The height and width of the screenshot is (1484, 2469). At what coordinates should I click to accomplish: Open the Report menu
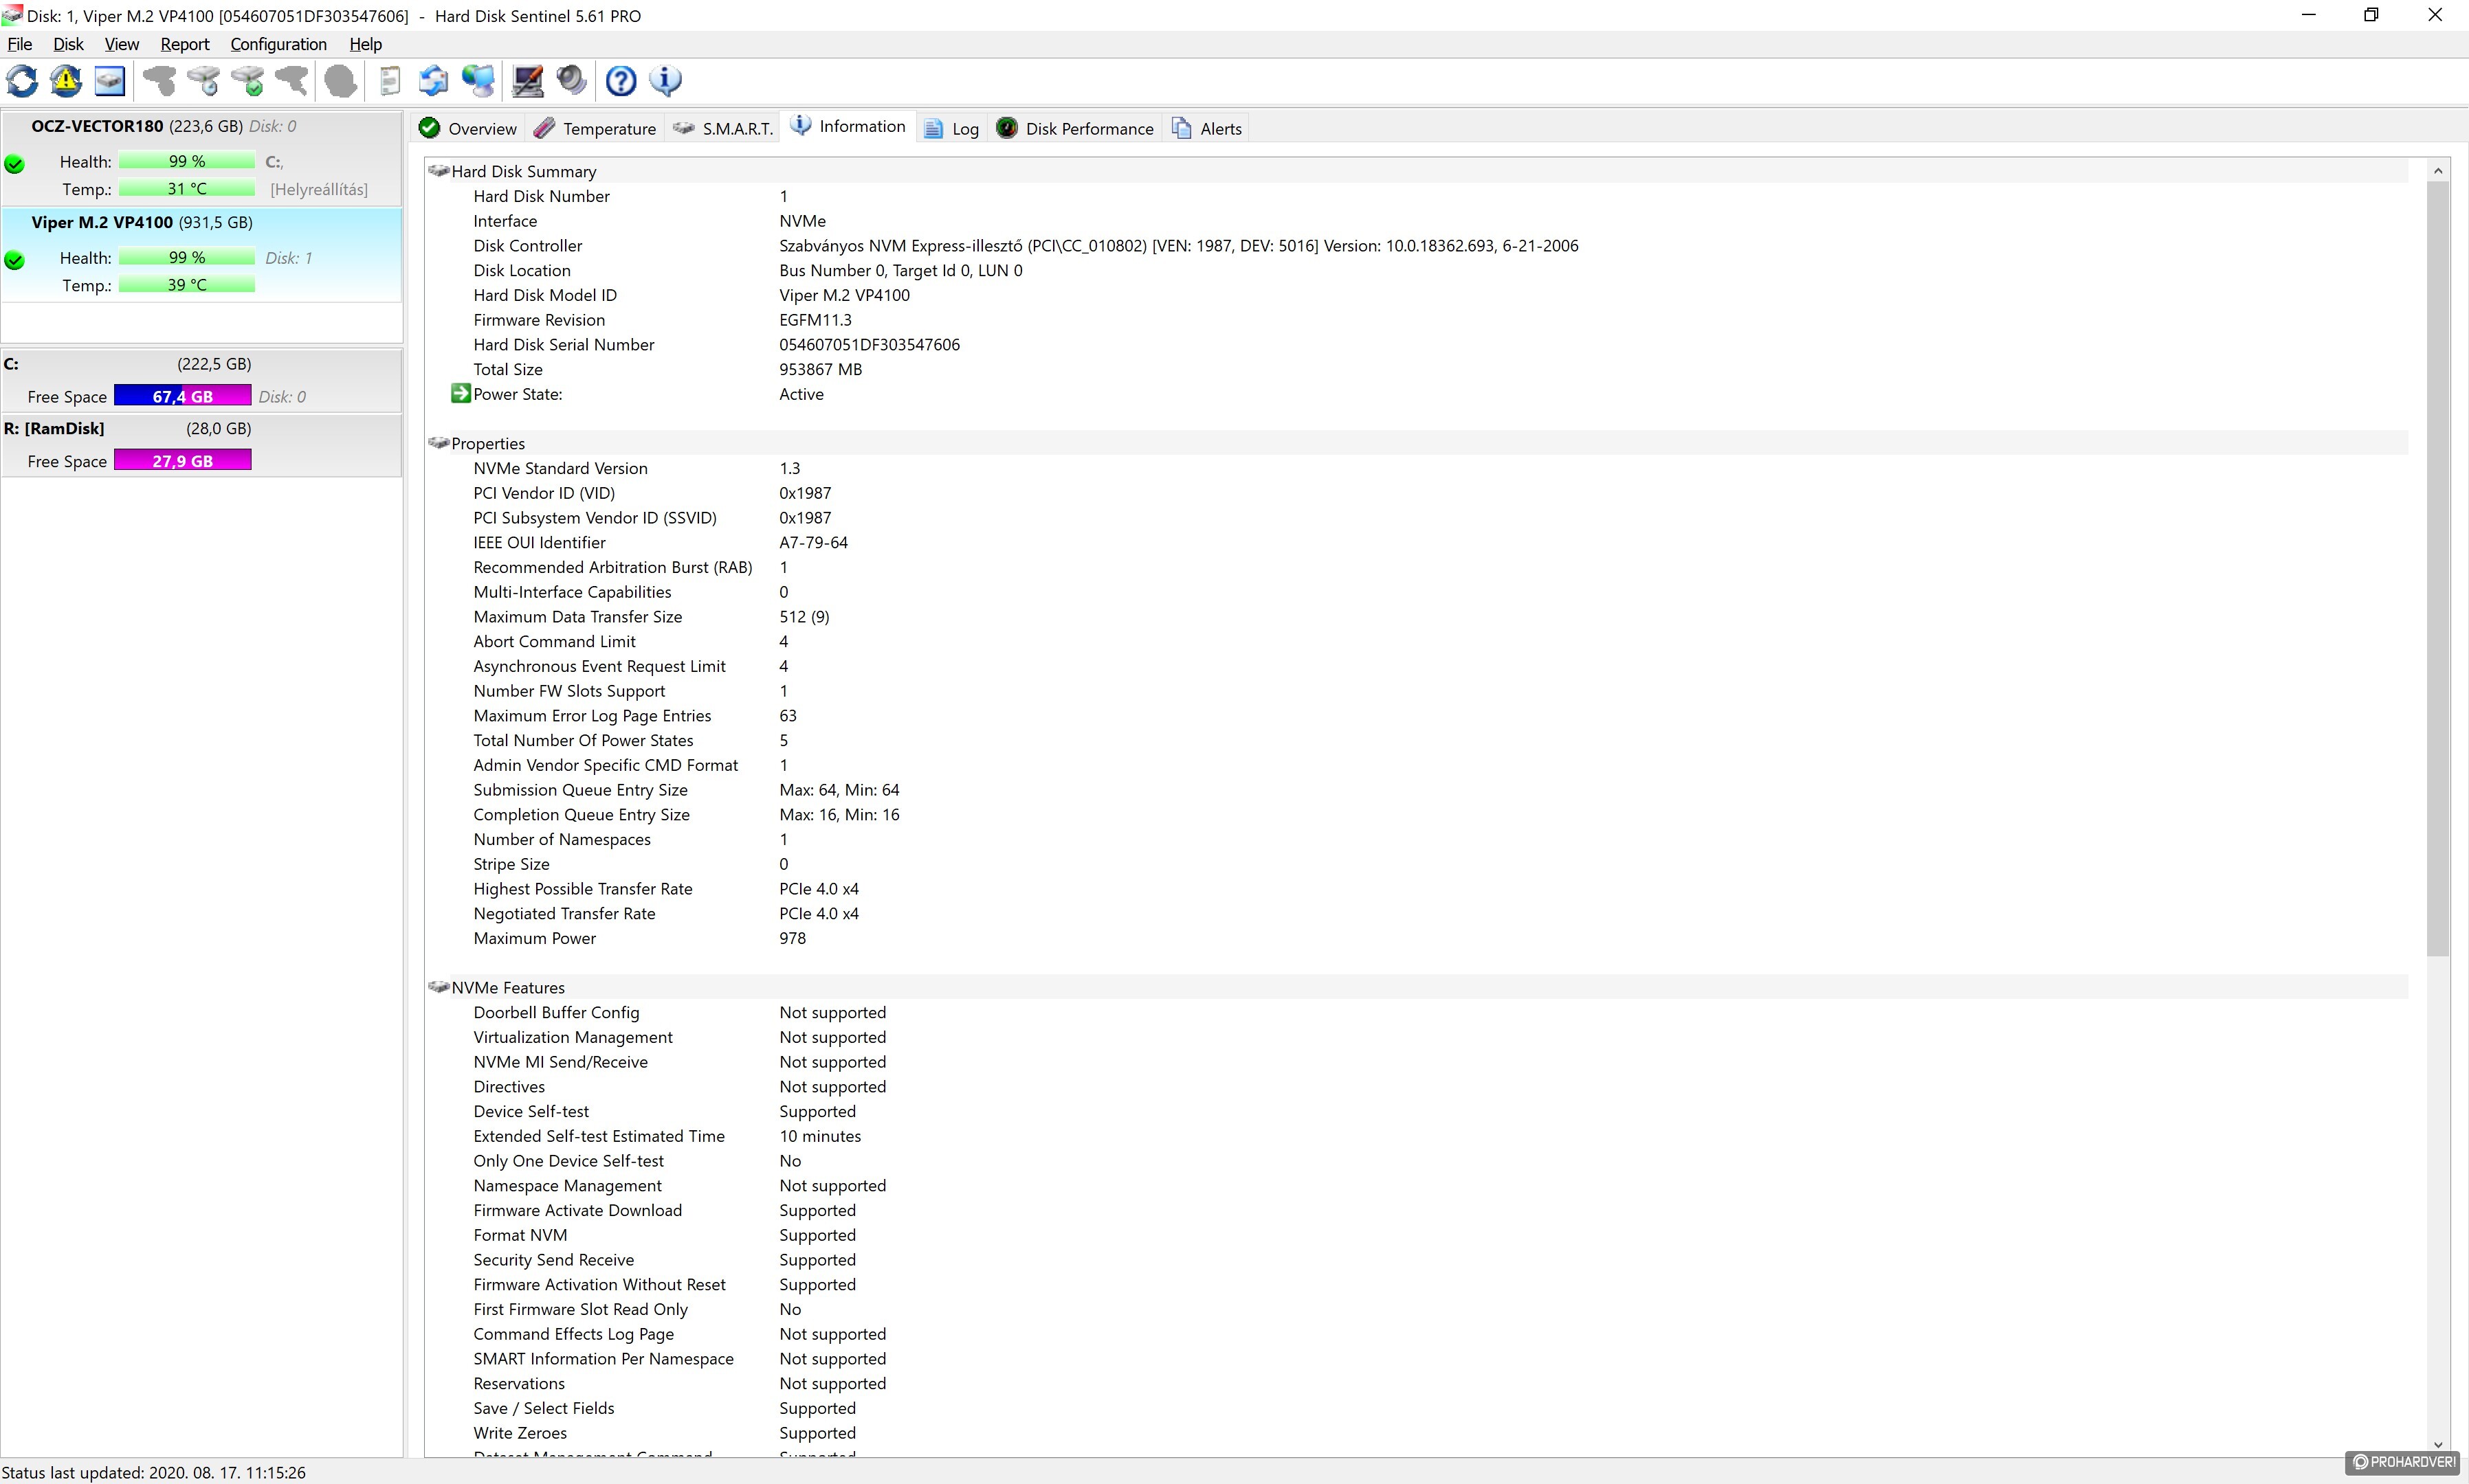[185, 44]
